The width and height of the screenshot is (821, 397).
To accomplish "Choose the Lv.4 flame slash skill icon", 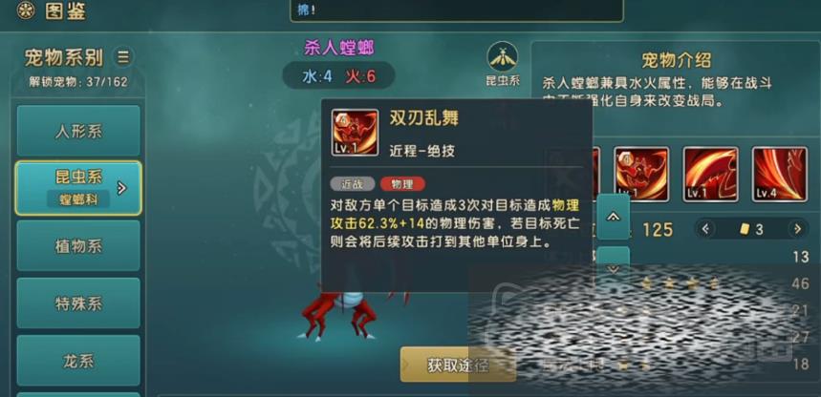I will tap(780, 175).
